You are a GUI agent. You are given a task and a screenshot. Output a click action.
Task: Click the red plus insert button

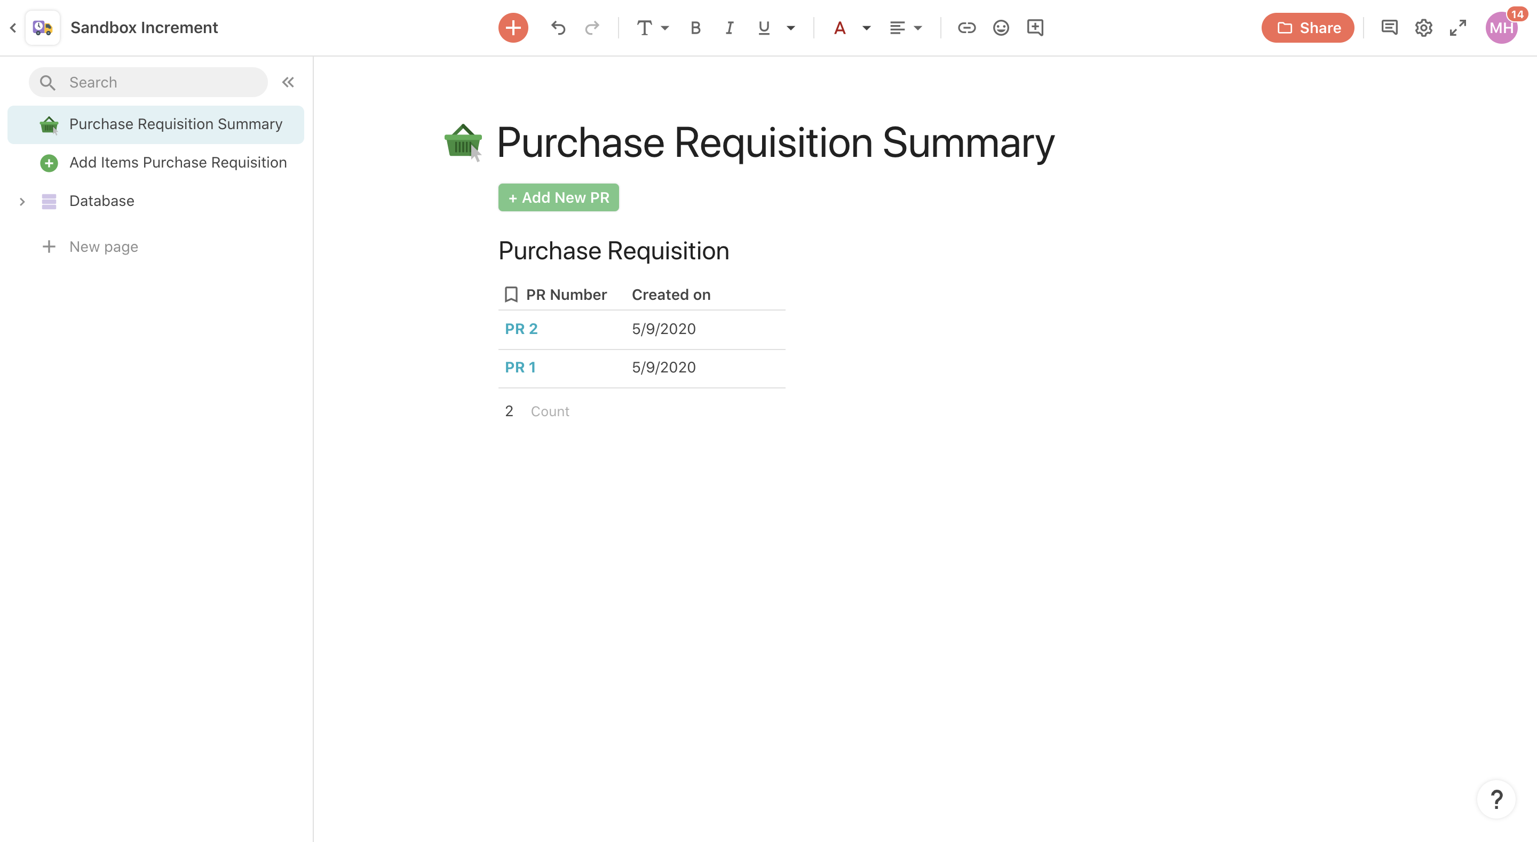(512, 27)
